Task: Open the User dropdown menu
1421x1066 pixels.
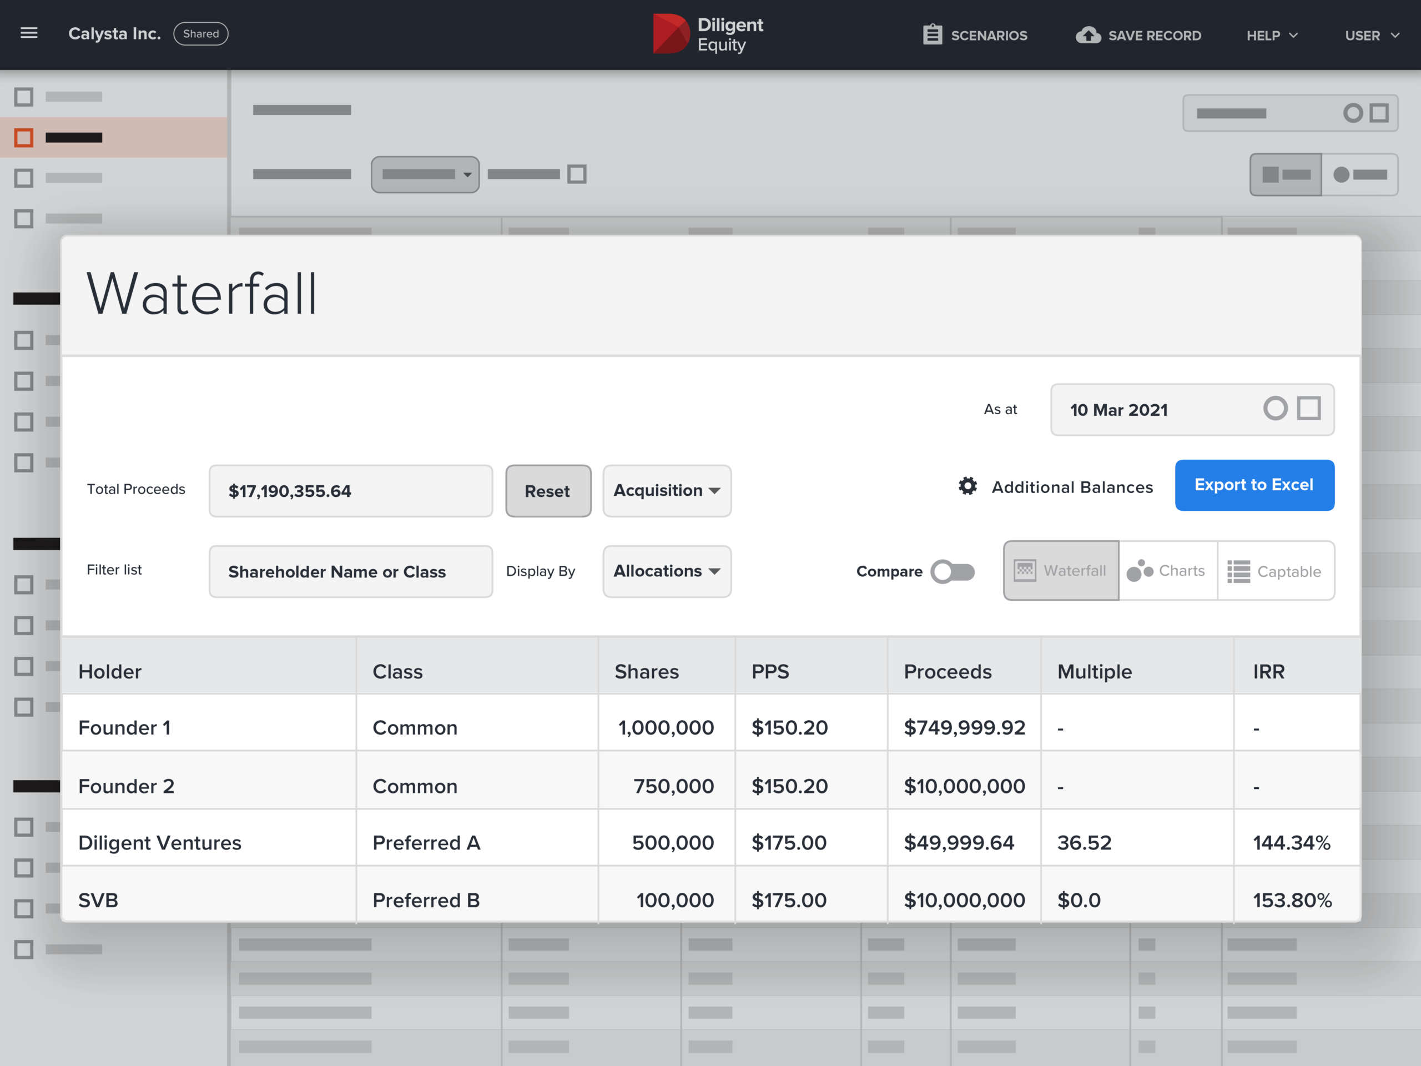Action: pyautogui.click(x=1372, y=36)
